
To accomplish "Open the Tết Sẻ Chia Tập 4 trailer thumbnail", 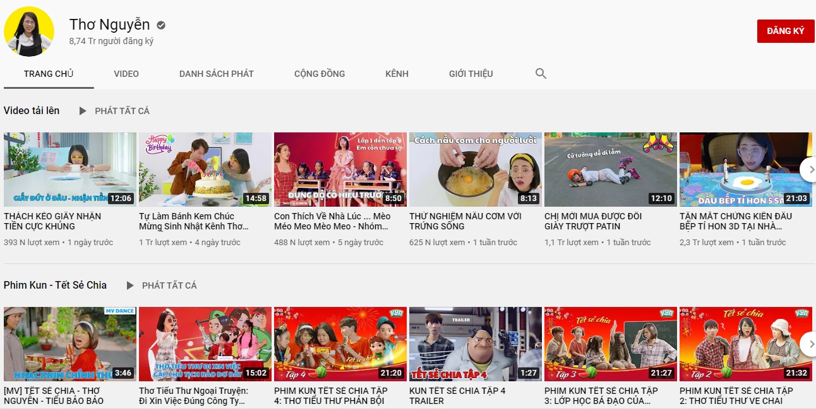I will click(476, 344).
